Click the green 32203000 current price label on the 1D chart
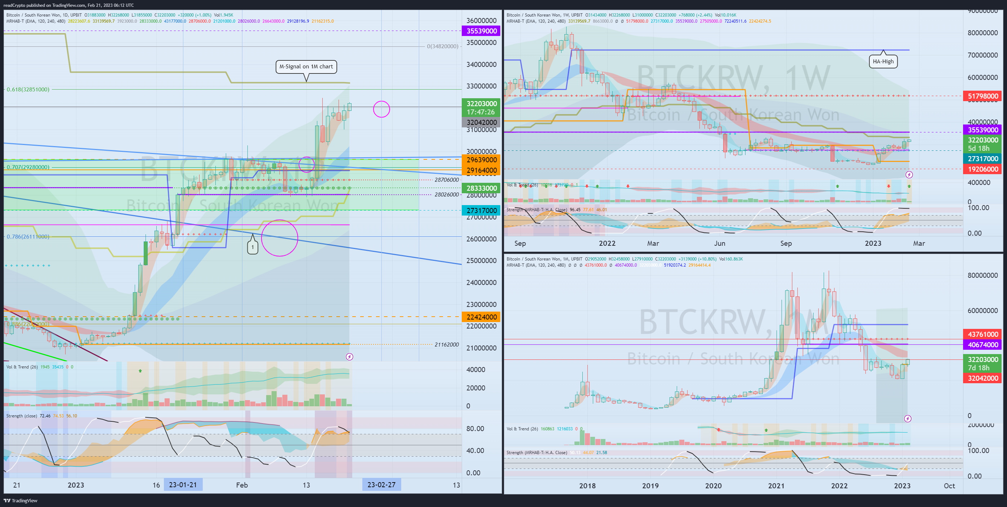Viewport: 1007px width, 507px height. click(481, 108)
